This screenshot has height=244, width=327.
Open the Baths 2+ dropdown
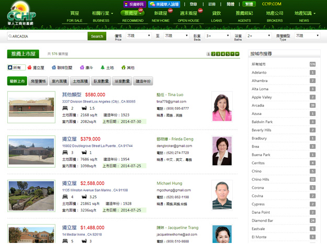(x=258, y=36)
